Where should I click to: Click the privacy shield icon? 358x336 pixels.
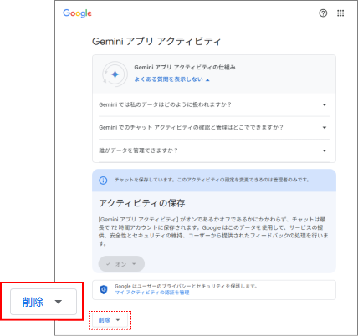pyautogui.click(x=104, y=290)
